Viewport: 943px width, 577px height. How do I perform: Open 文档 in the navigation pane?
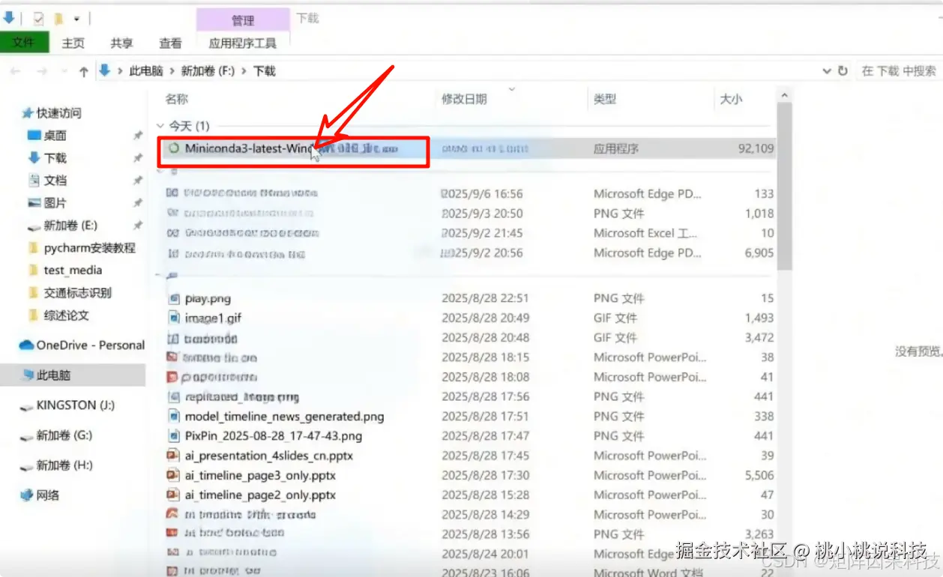click(x=55, y=180)
